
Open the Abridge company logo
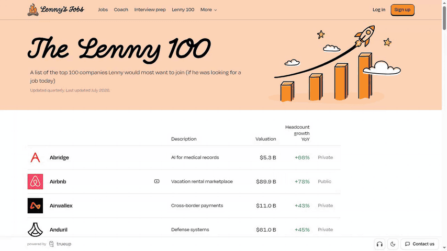point(35,157)
